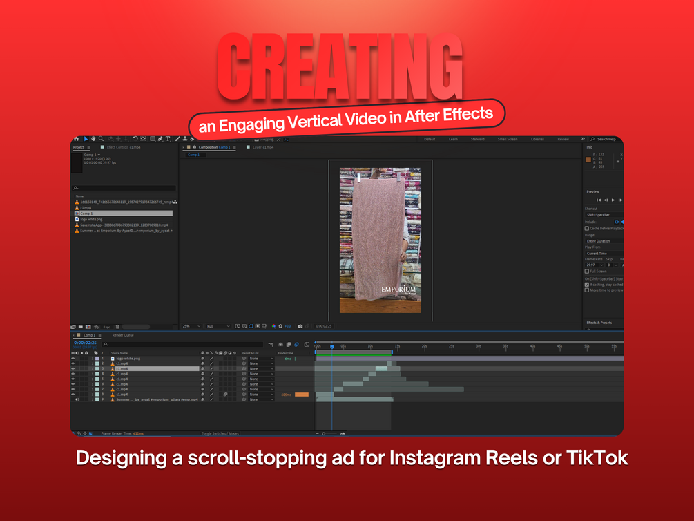The image size is (694, 521).
Task: Select the Clone Stamp tool
Action: coord(185,139)
